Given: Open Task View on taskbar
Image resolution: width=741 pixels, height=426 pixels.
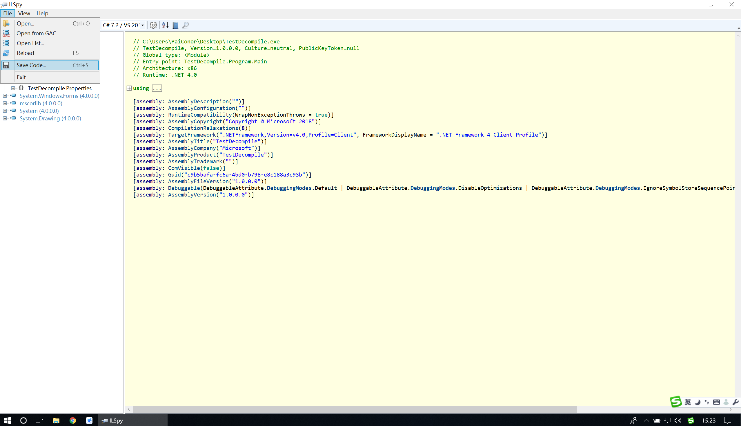Looking at the screenshot, I should [39, 421].
